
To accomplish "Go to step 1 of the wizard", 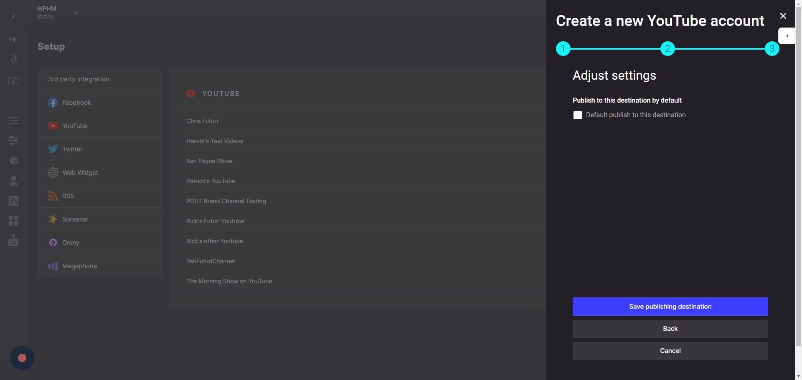I will pos(563,49).
